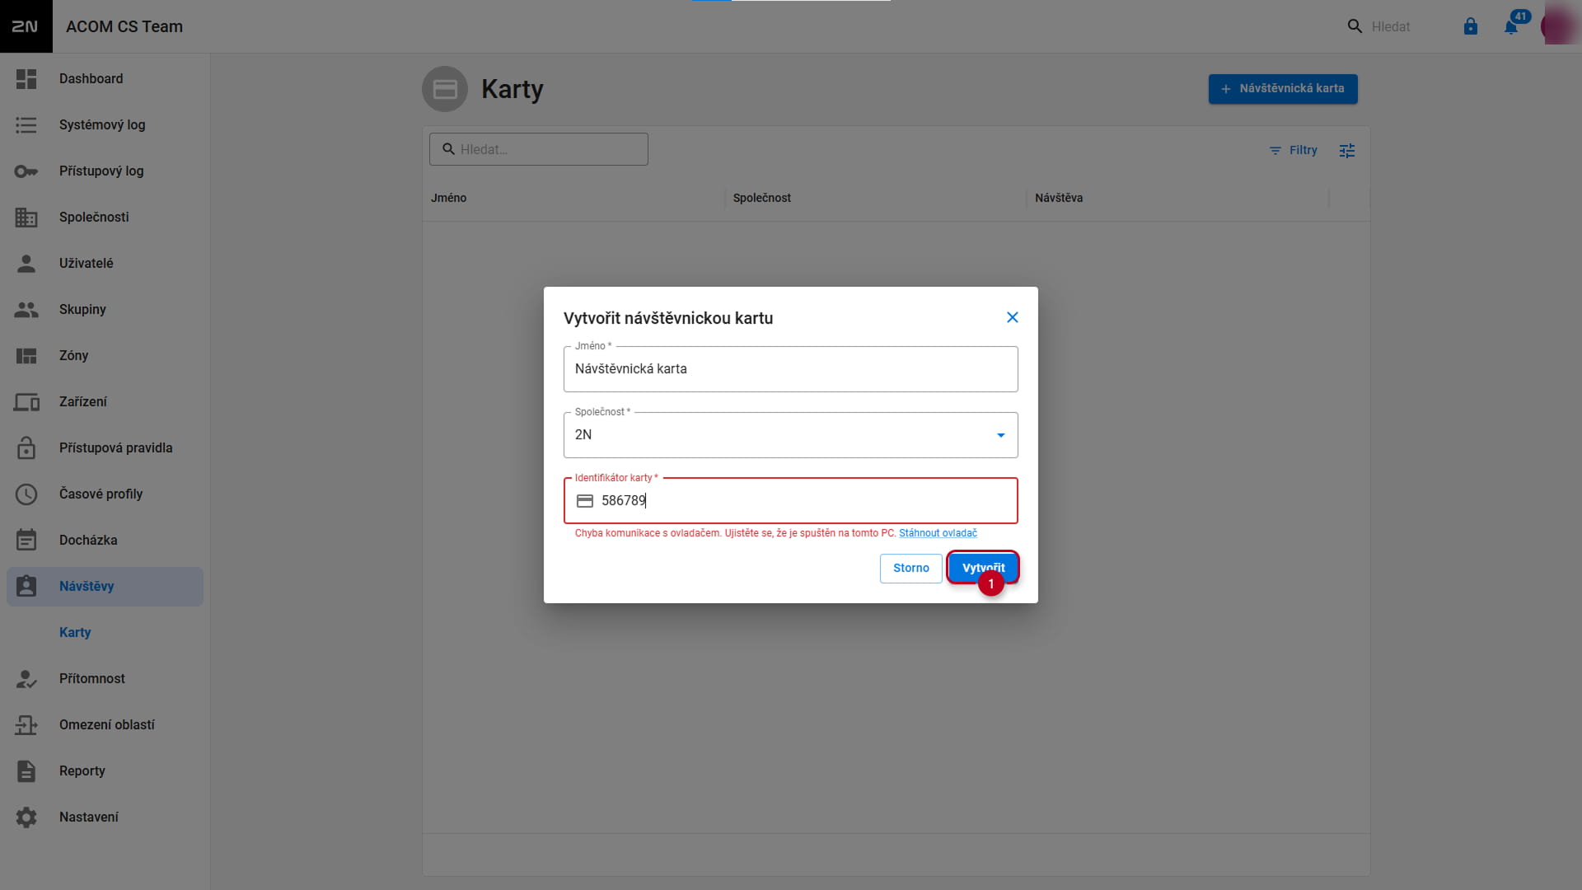Open Omezení oblastí menu text

tap(107, 725)
